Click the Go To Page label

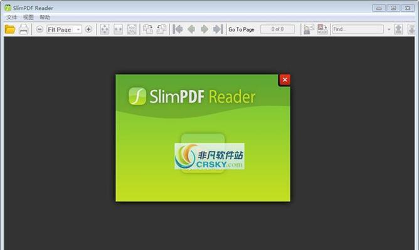click(241, 29)
